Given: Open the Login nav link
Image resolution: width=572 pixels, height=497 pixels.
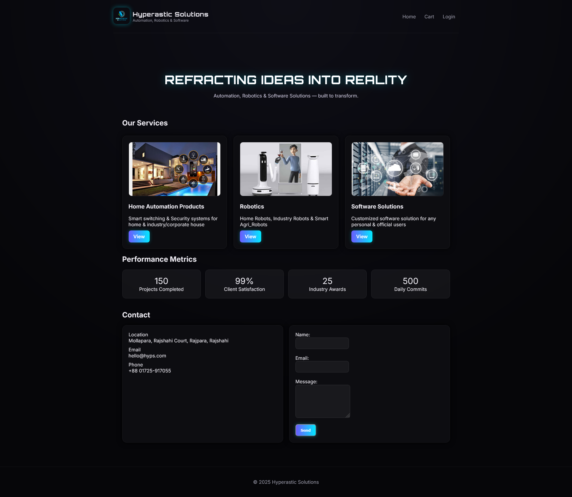Looking at the screenshot, I should pos(449,17).
